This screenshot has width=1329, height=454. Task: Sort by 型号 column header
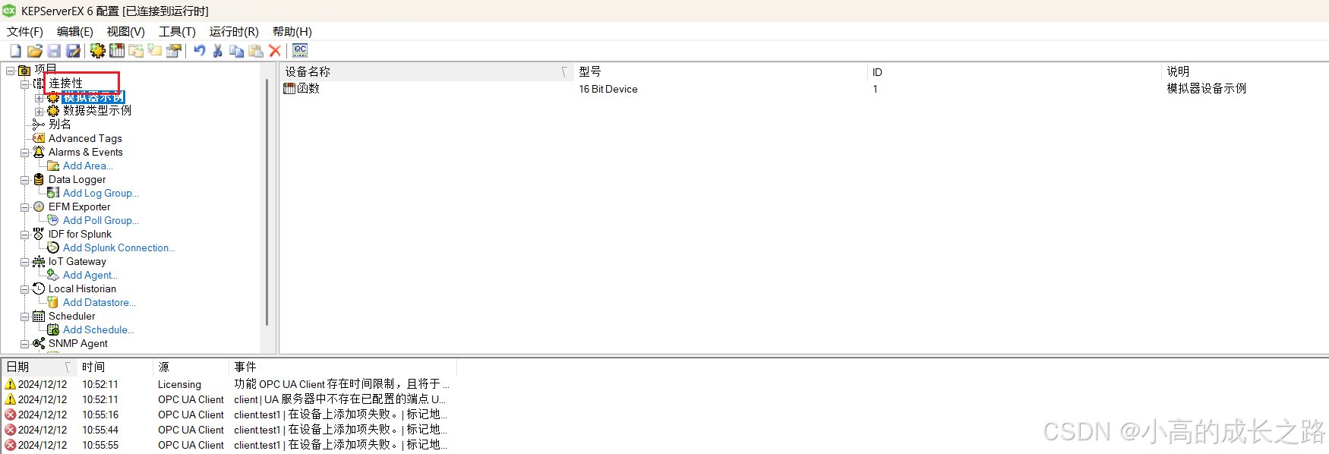click(x=720, y=71)
